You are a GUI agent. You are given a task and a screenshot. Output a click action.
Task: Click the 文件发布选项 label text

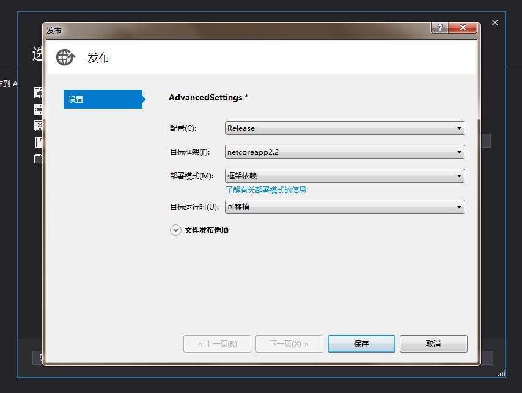point(207,230)
